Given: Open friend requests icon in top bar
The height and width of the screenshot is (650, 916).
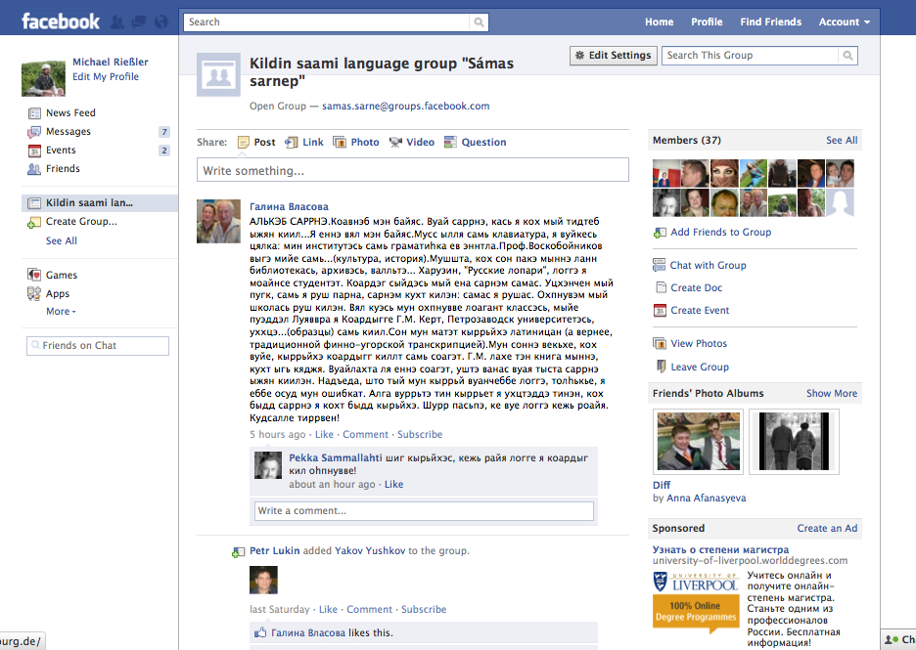Looking at the screenshot, I should pyautogui.click(x=117, y=22).
